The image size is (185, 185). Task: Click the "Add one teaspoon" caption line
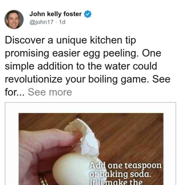125,165
